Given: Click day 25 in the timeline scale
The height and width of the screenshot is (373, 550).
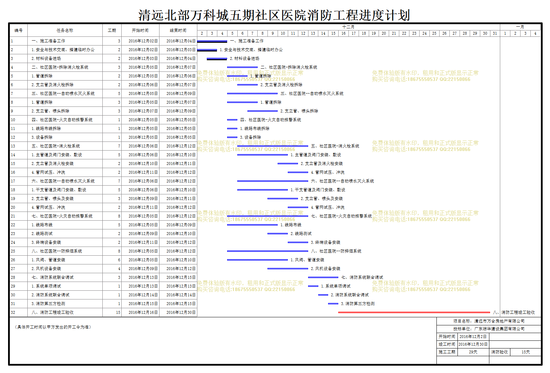Looking at the screenshot, I should 434,33.
